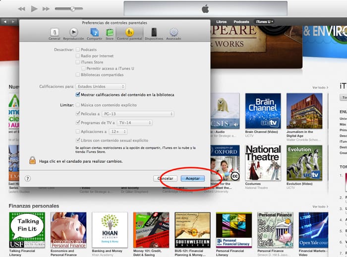Open the CSIS Audio polar bear thumbnail

tap(225, 111)
